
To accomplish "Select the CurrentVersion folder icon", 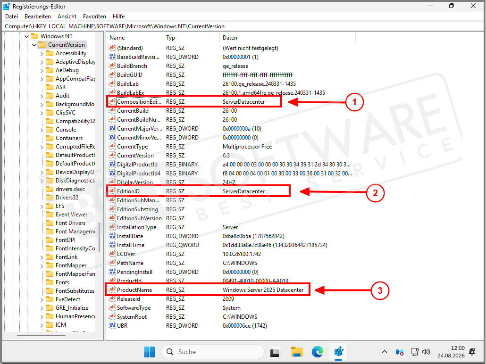I will (x=42, y=45).
